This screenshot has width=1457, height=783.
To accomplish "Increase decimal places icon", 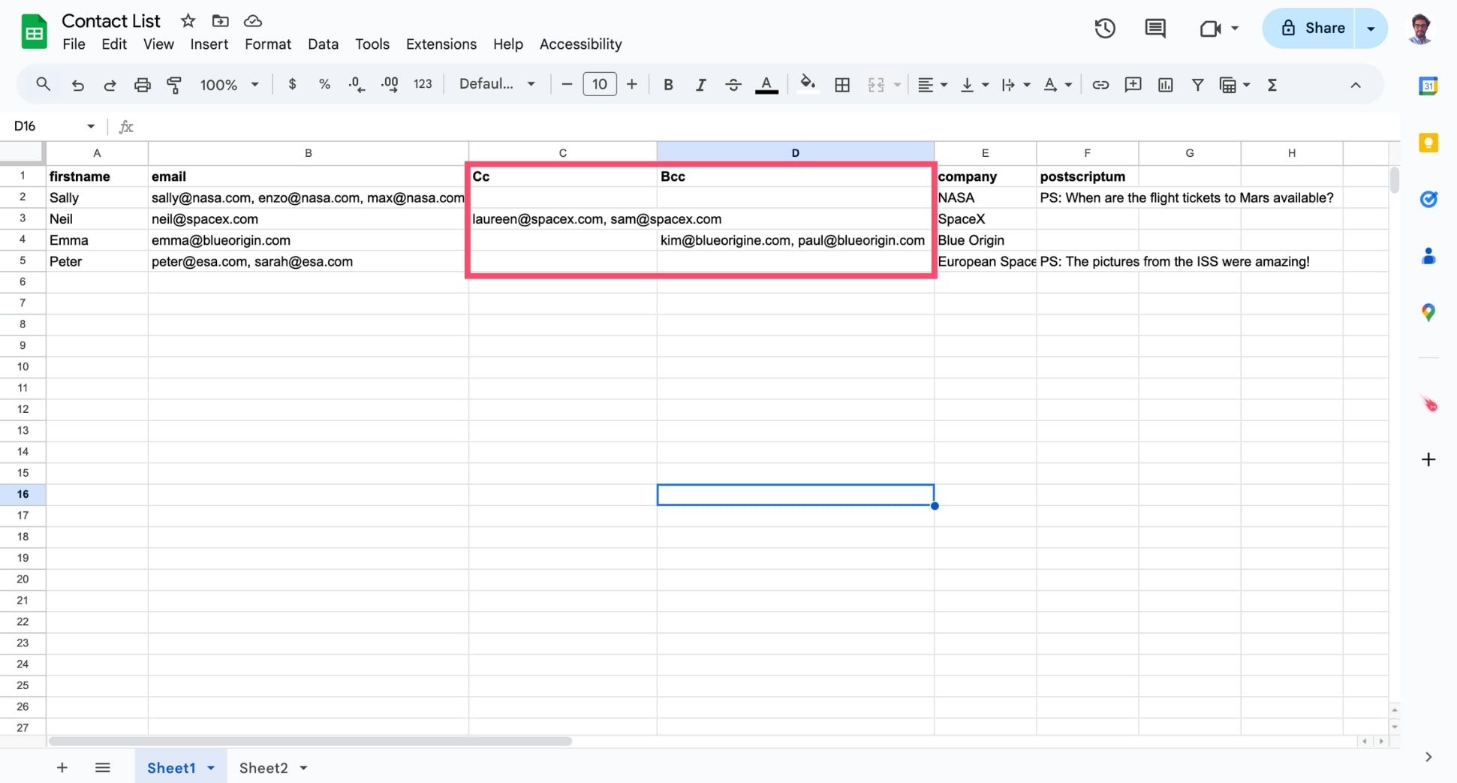I will 390,85.
